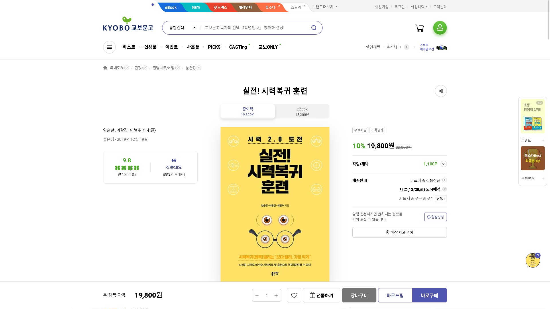The image size is (550, 309).
Task: Open the hamburger category menu
Action: pos(109,47)
